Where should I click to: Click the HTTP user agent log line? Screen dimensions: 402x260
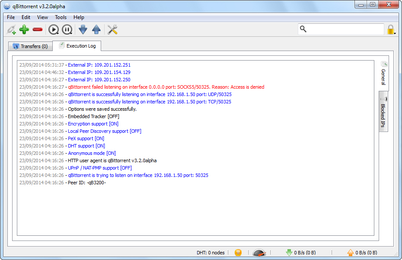coord(88,160)
